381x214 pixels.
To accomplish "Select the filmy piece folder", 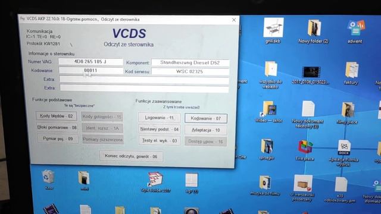I will click(x=348, y=113).
